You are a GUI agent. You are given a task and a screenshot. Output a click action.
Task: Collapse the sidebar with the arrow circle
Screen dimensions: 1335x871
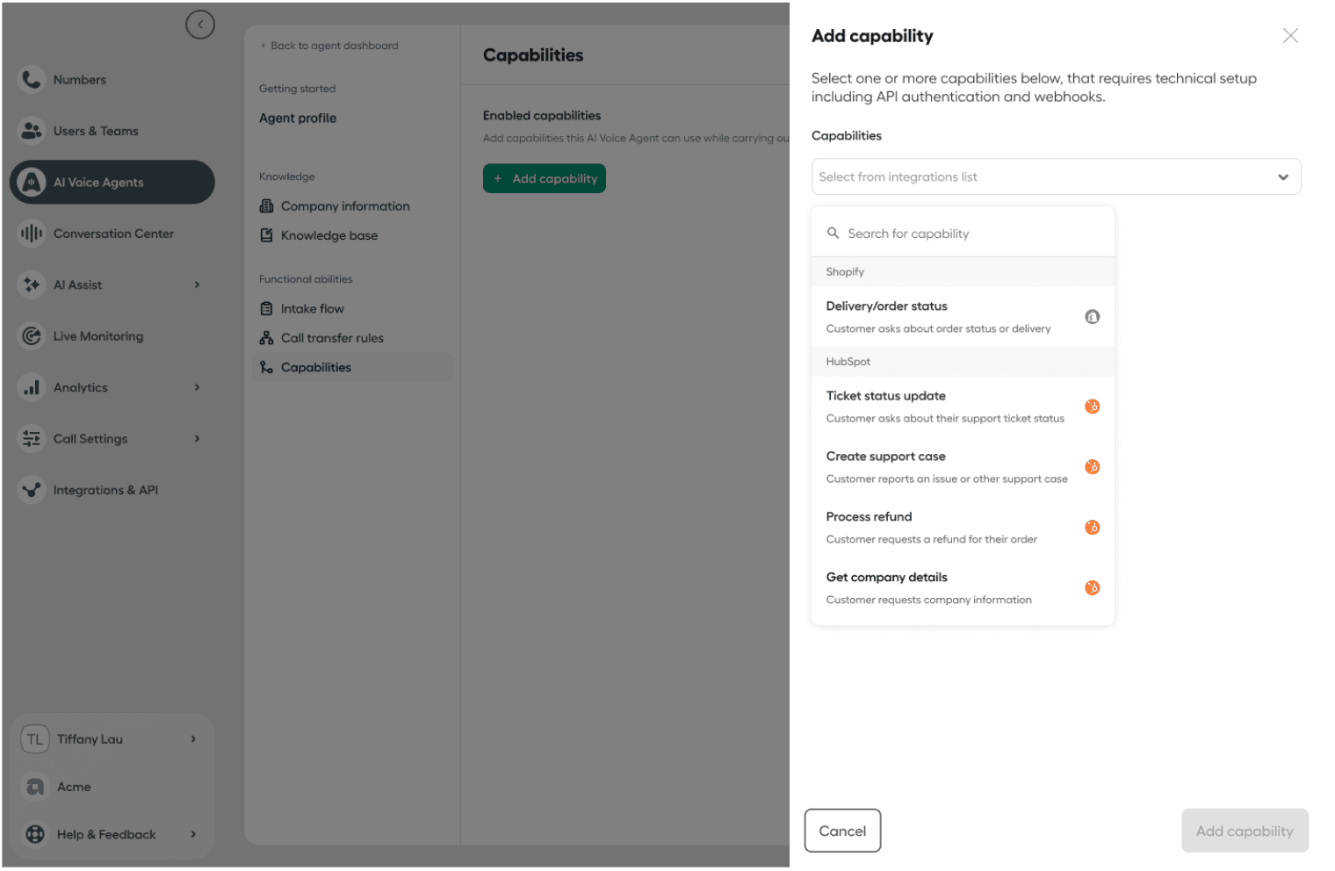click(200, 25)
